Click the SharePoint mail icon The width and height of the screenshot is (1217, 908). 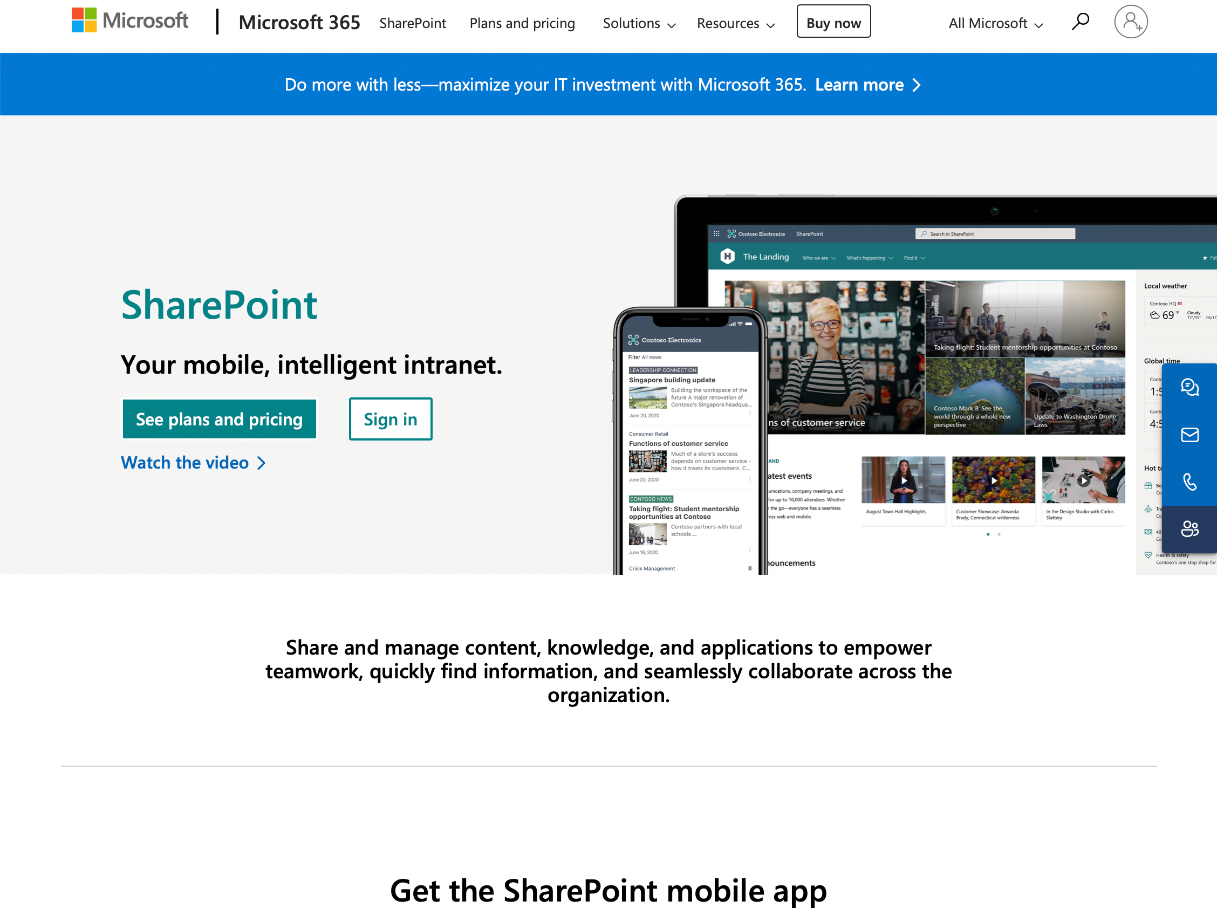click(x=1190, y=434)
